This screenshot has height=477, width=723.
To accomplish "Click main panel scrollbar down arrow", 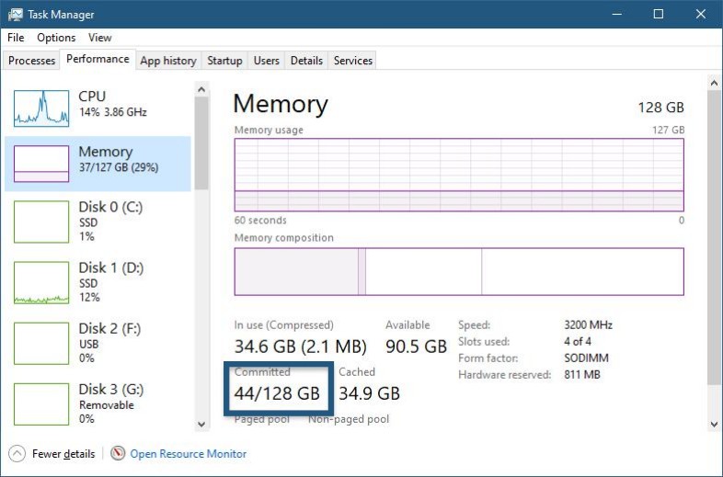I will pyautogui.click(x=714, y=425).
